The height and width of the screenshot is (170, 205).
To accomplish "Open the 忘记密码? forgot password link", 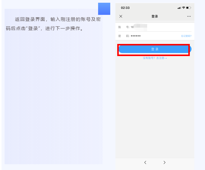I will (186, 36).
